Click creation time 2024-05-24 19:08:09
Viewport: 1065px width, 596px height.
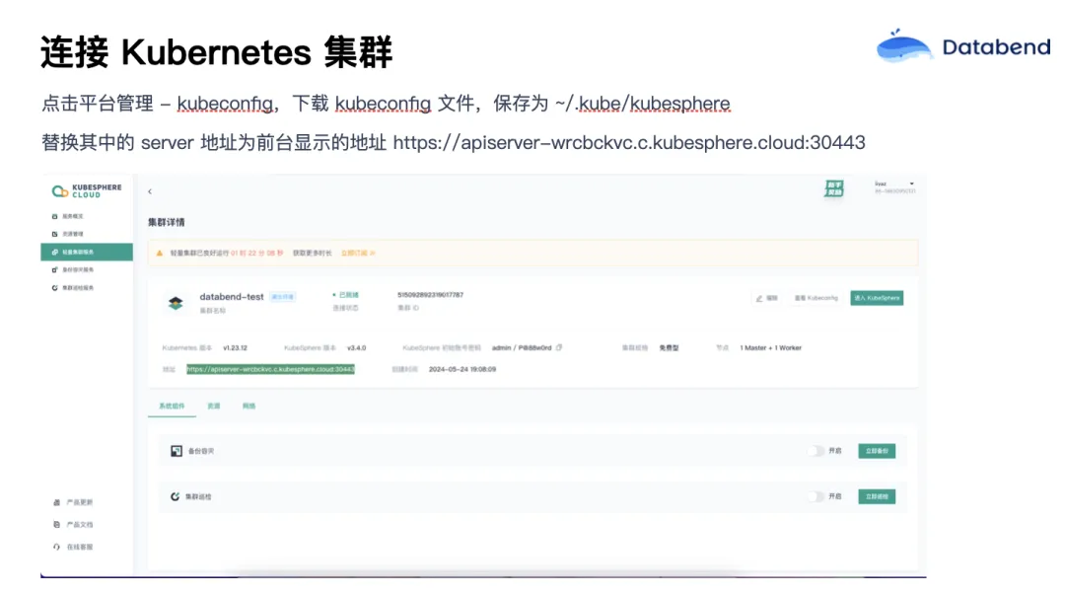pyautogui.click(x=462, y=369)
